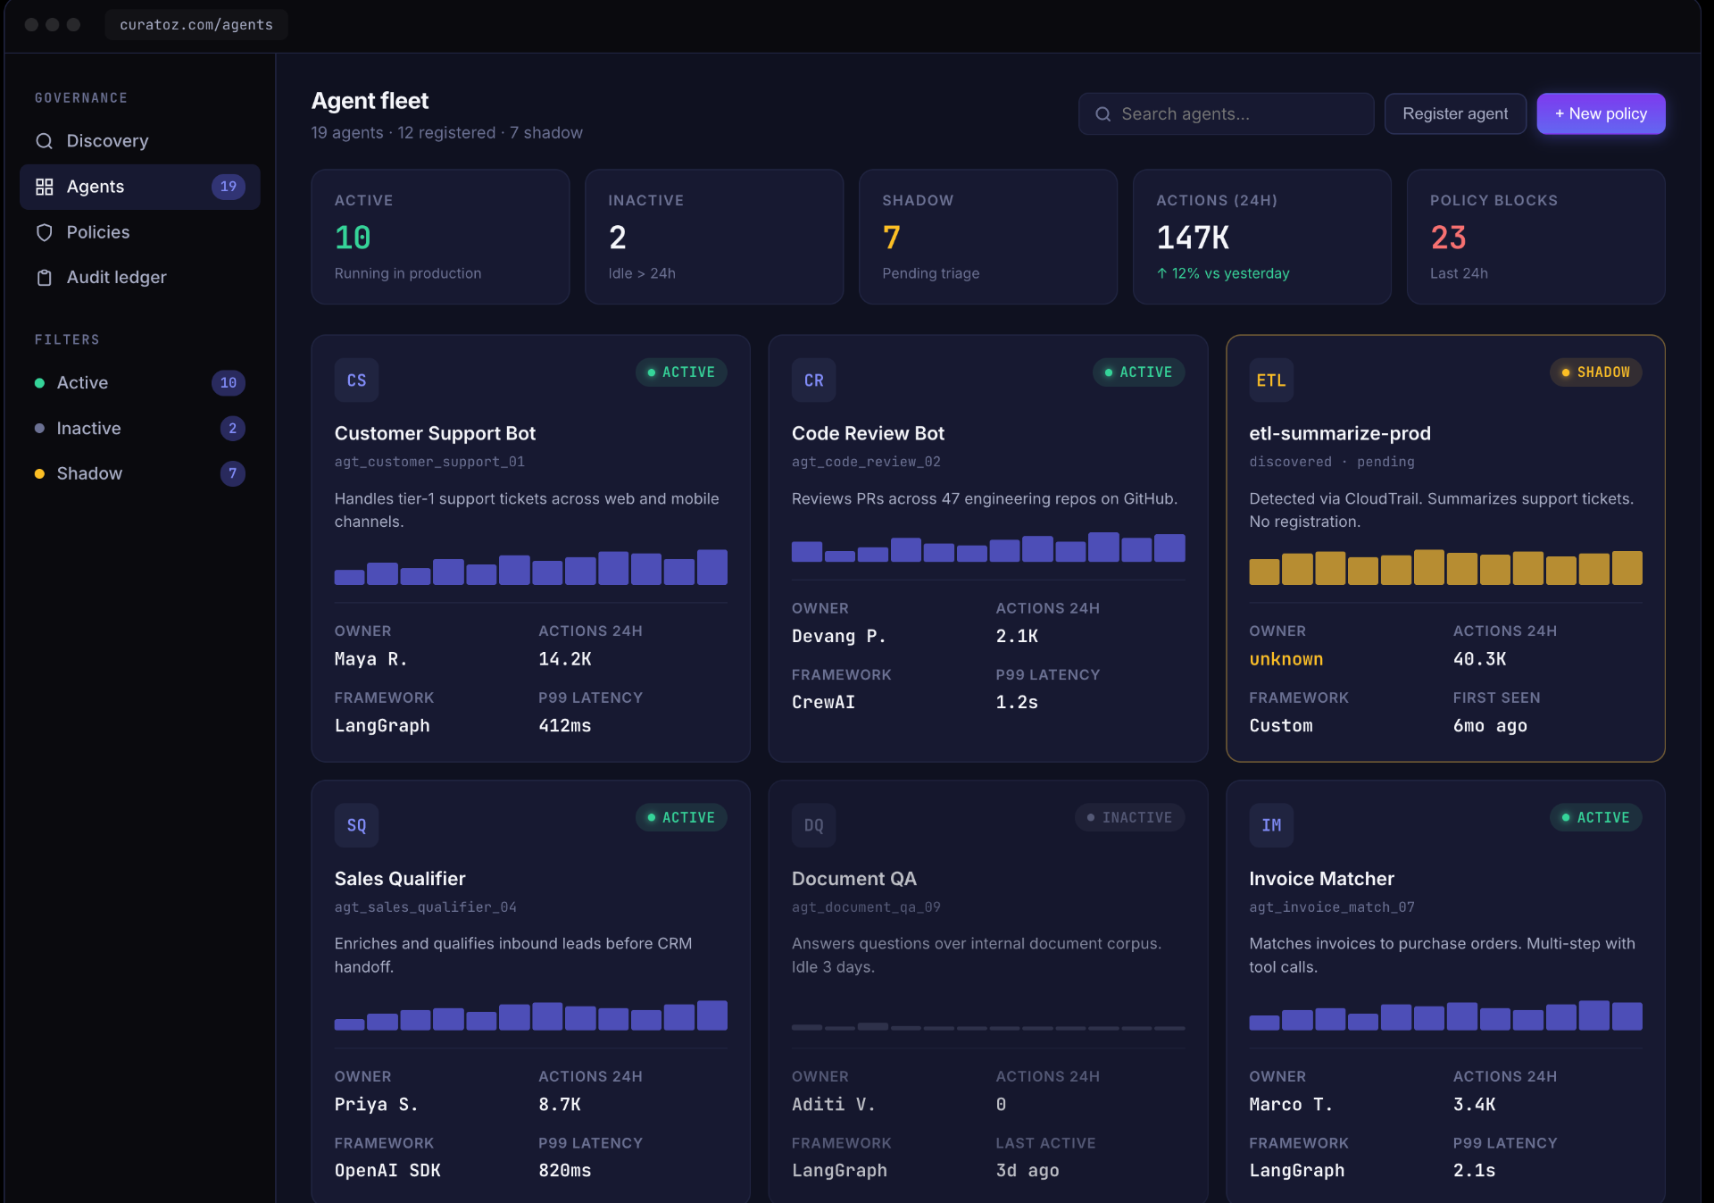Click the flat activity chart on Document QA
Screen dimensions: 1714x1203
988,1026
